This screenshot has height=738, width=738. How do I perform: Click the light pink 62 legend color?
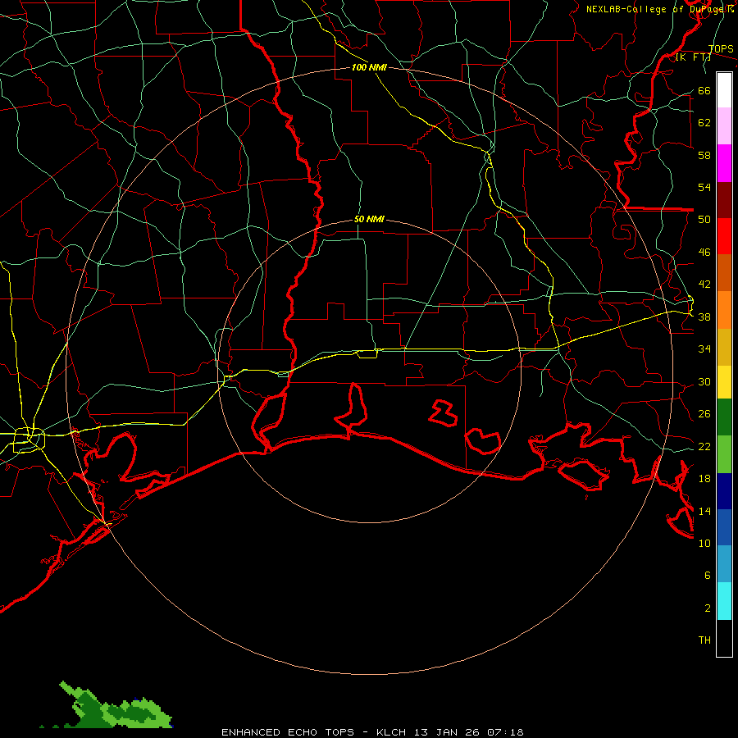click(724, 125)
